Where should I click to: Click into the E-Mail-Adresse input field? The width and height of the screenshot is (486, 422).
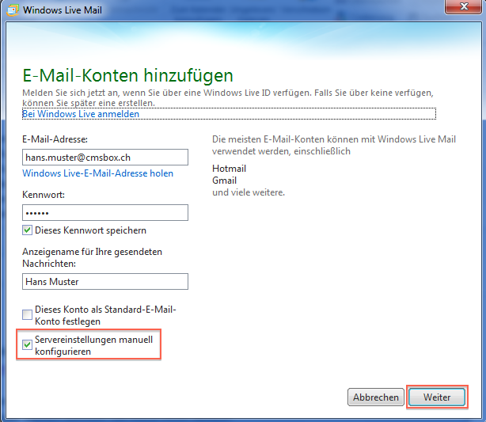(x=104, y=158)
